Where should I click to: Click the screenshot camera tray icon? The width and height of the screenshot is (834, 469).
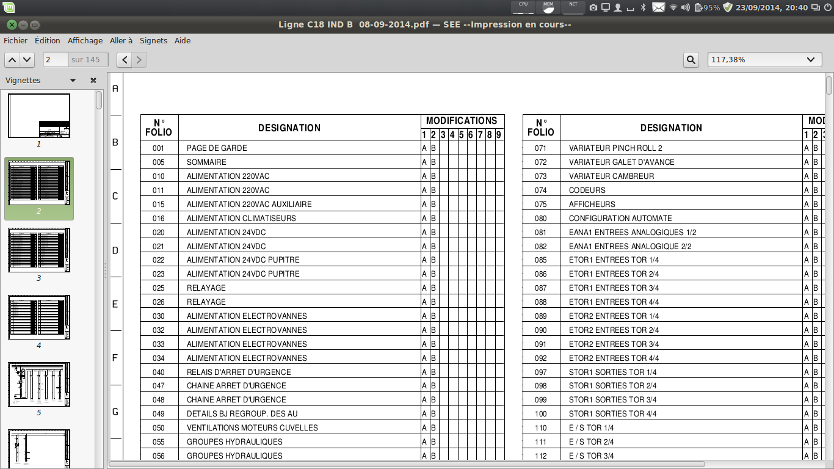pos(593,7)
